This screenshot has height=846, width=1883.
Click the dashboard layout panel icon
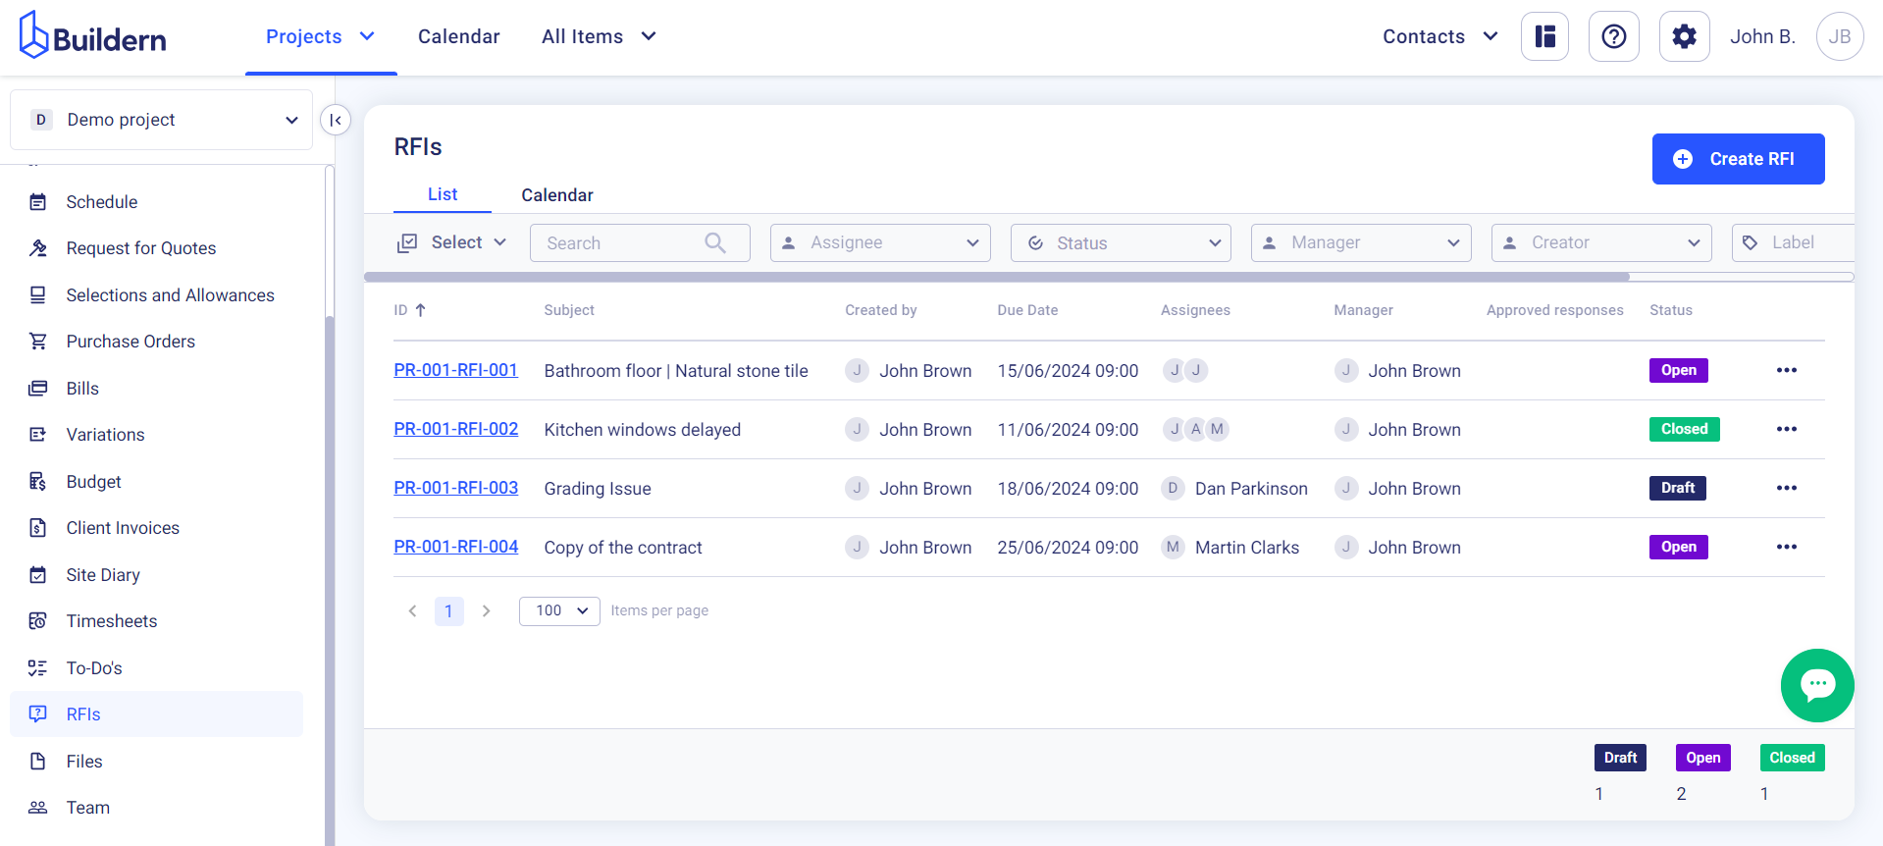click(1544, 37)
